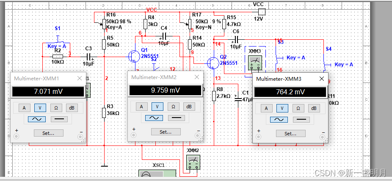The image size is (392, 181).
Task: Select capacitor C4 10µF symbol
Action: [164, 36]
